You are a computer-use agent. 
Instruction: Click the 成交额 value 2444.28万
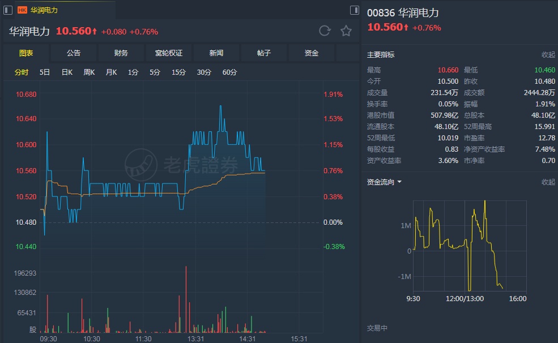[x=539, y=93]
